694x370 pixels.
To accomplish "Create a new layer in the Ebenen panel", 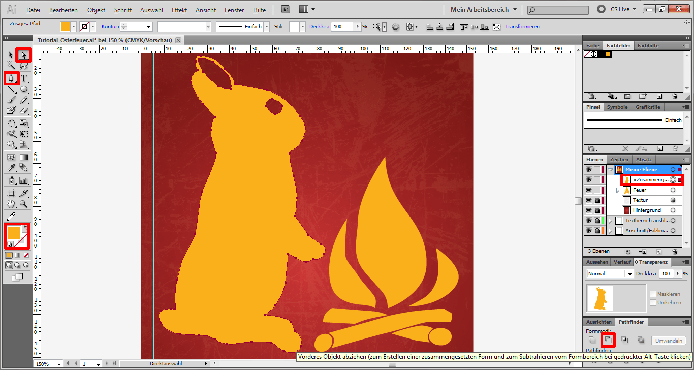I will (658, 251).
